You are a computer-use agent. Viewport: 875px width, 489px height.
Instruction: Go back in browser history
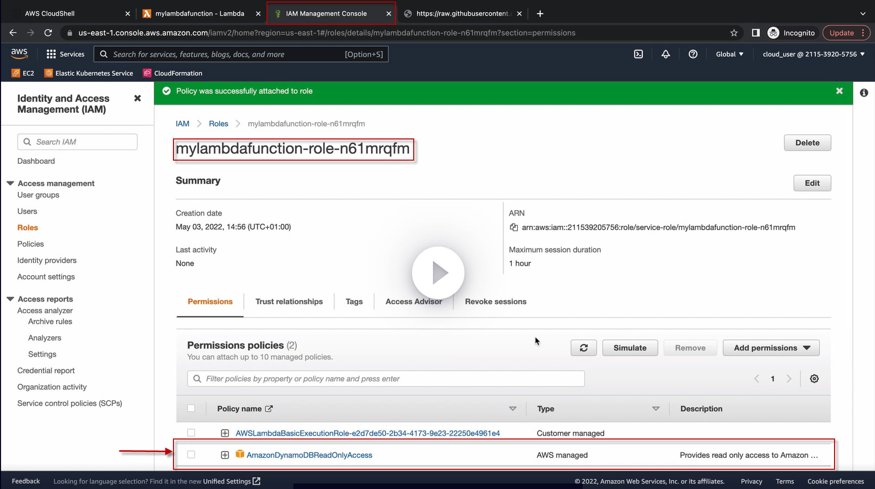click(x=13, y=33)
